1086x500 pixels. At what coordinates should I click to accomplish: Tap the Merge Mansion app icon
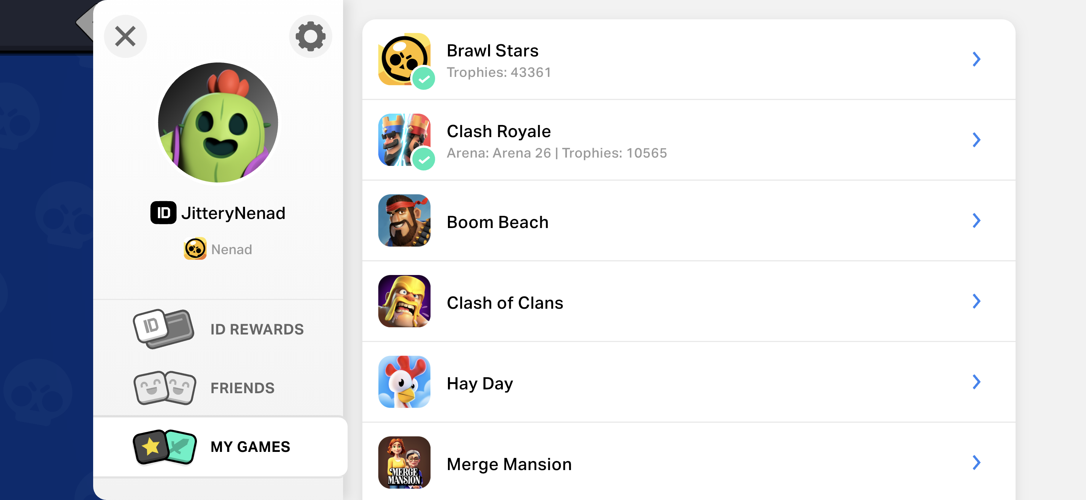click(404, 462)
